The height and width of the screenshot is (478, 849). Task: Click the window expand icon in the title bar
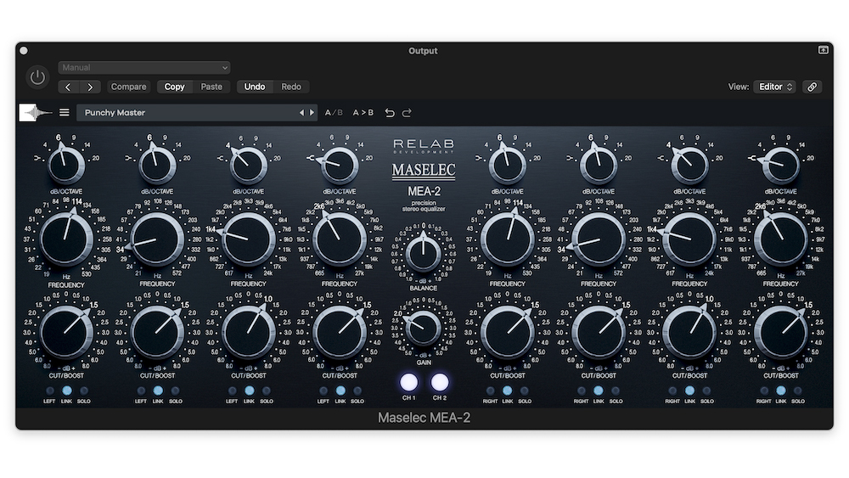coord(823,50)
